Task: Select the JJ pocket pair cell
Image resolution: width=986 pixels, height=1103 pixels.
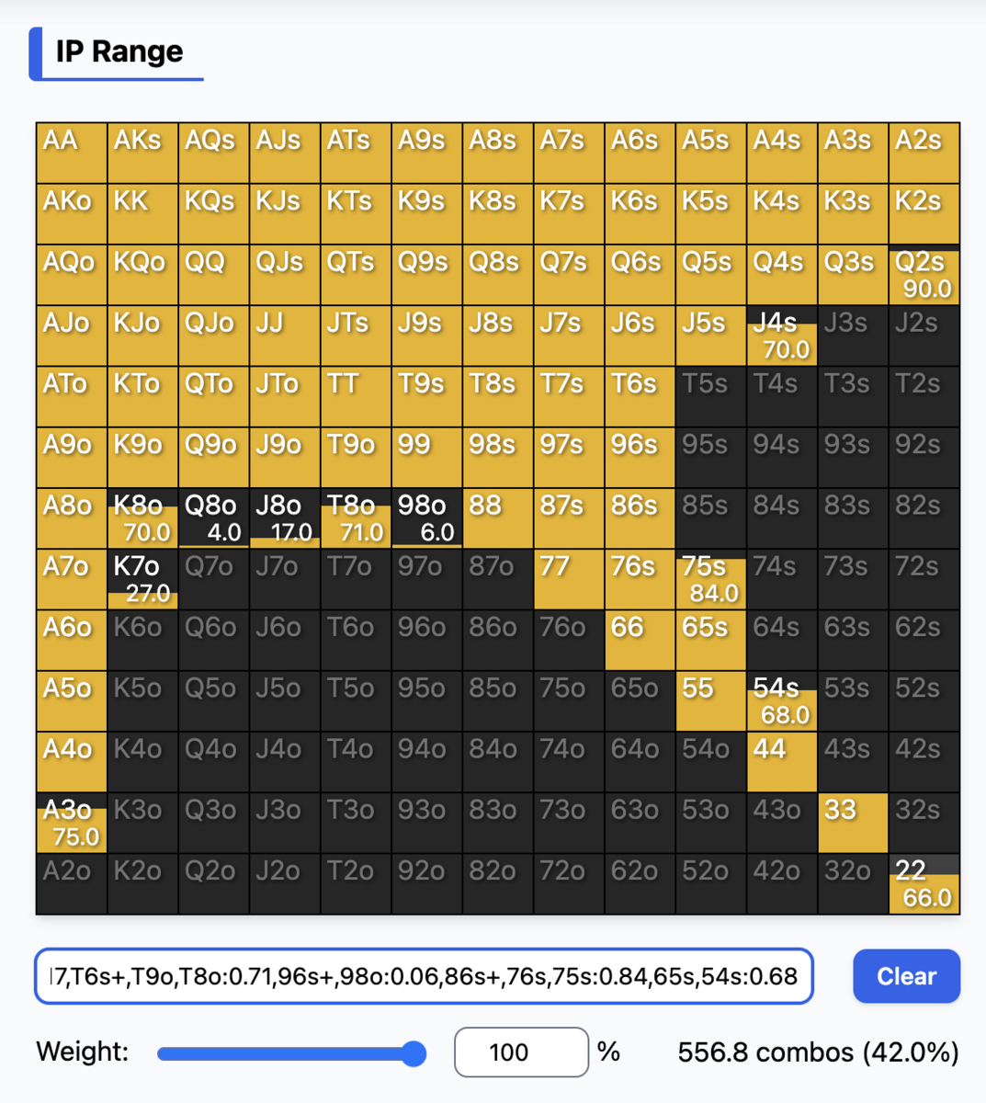Action: (x=285, y=336)
